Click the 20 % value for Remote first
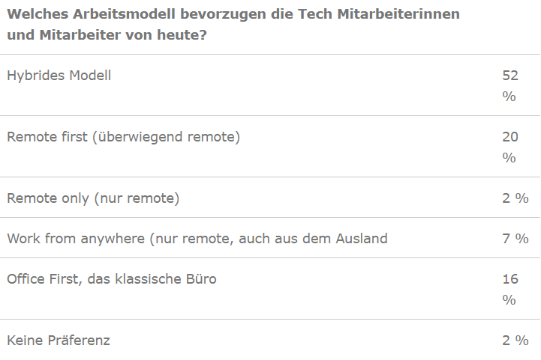 tap(510, 147)
